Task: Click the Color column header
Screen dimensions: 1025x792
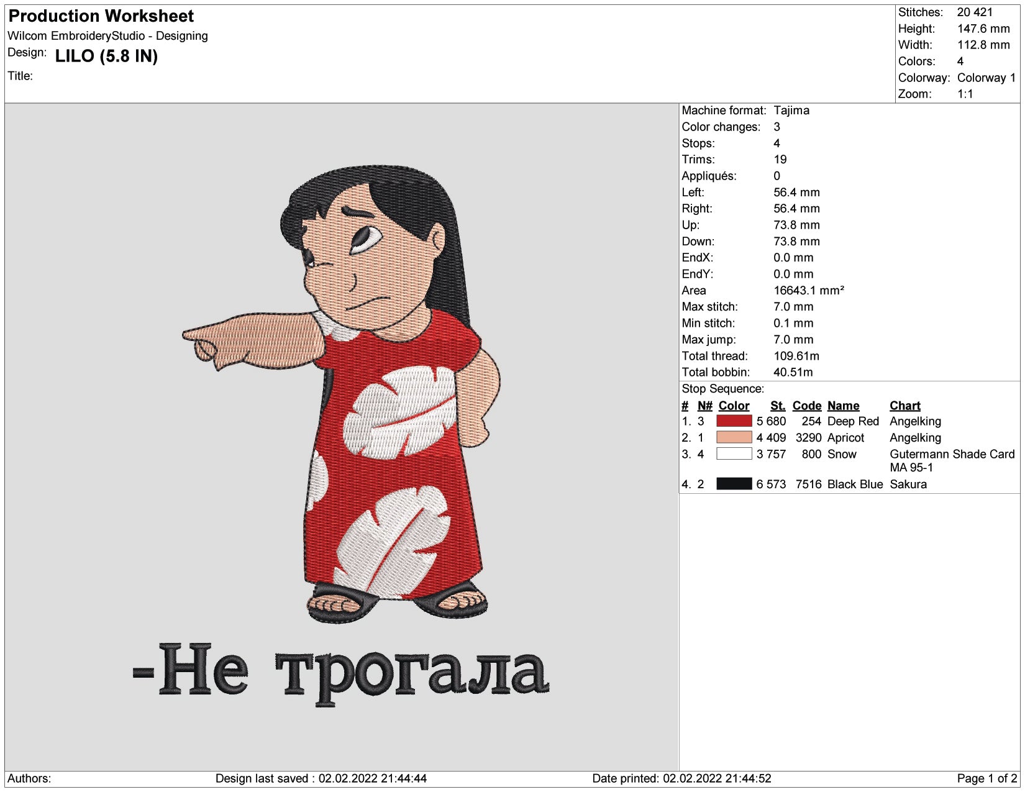Action: 734,406
